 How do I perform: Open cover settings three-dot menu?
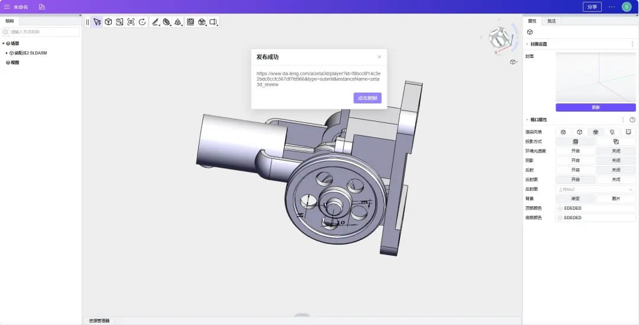click(632, 44)
